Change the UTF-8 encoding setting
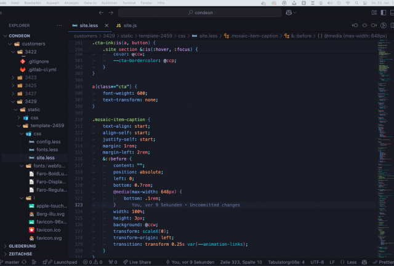Viewport: 394px width, 266px height. point(317,262)
